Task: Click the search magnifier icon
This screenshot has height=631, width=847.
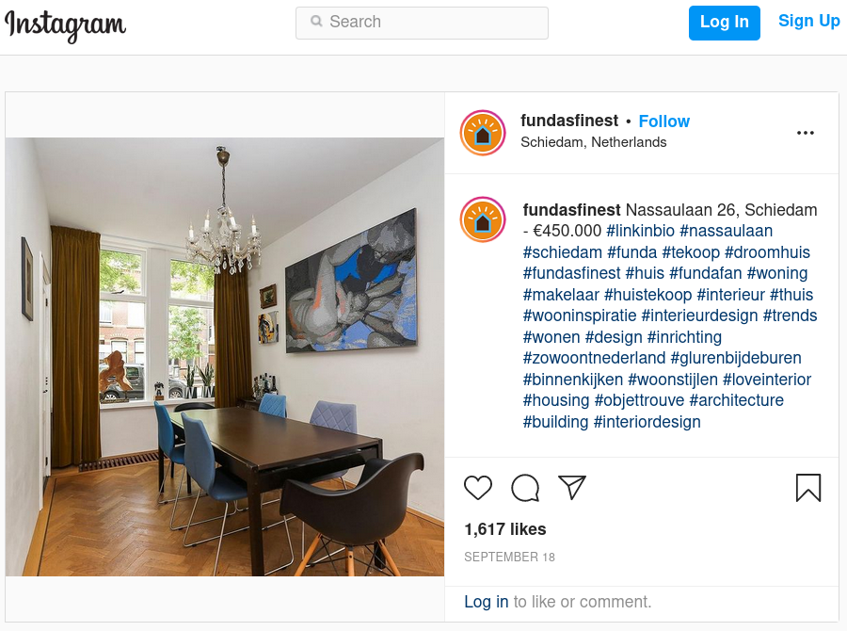Action: tap(316, 21)
